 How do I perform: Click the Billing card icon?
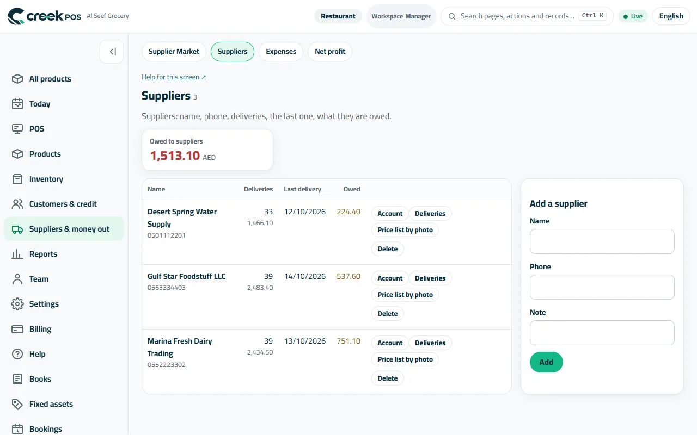coord(17,329)
